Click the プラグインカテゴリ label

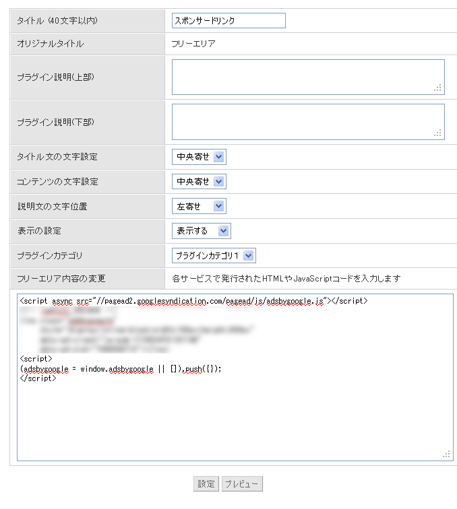point(50,255)
